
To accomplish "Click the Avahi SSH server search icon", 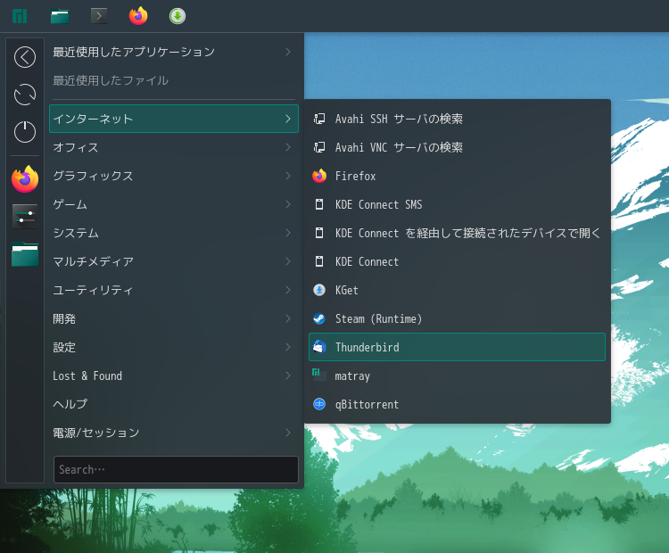I will coord(319,119).
